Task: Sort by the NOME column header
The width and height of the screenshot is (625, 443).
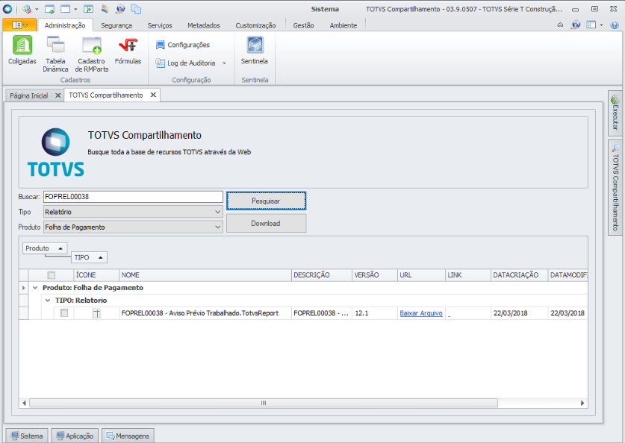Action: point(205,275)
